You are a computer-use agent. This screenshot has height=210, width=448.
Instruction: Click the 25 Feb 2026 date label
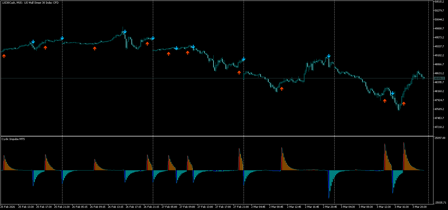click(8, 207)
